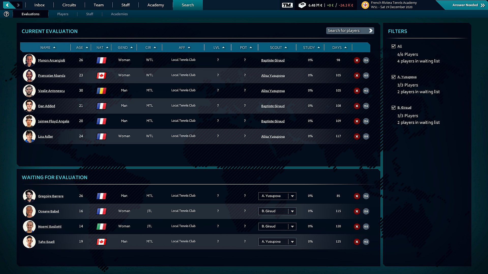Screen dimensions: 488x274
Task: Click reorder arrows icon for Taha Baadi
Action: [x=366, y=242]
